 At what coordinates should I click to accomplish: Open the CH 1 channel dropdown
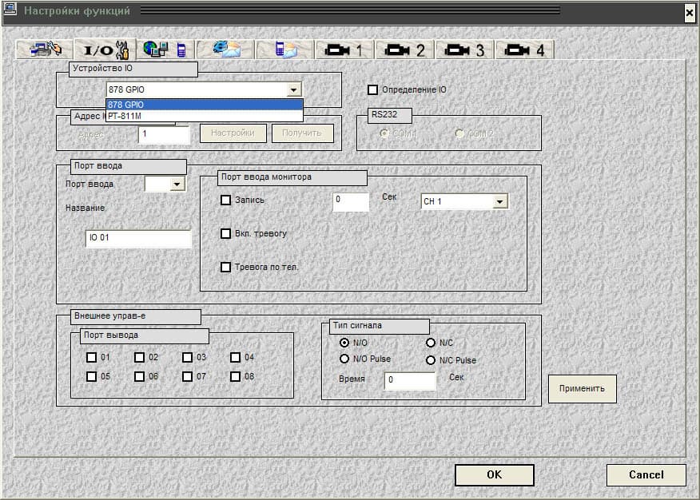pyautogui.click(x=500, y=202)
